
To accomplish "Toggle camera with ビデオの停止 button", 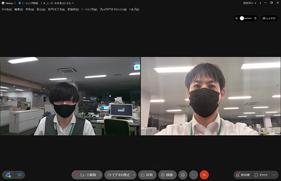I will (x=117, y=175).
